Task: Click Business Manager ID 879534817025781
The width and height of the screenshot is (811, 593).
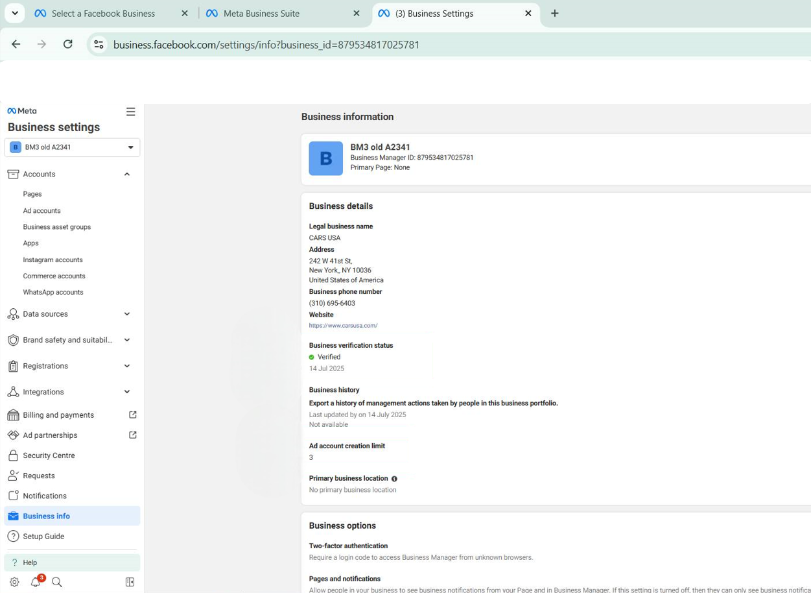Action: [412, 158]
